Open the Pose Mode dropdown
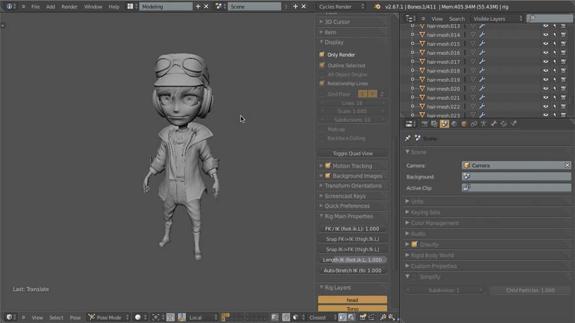The height and width of the screenshot is (323, 575). [108, 317]
